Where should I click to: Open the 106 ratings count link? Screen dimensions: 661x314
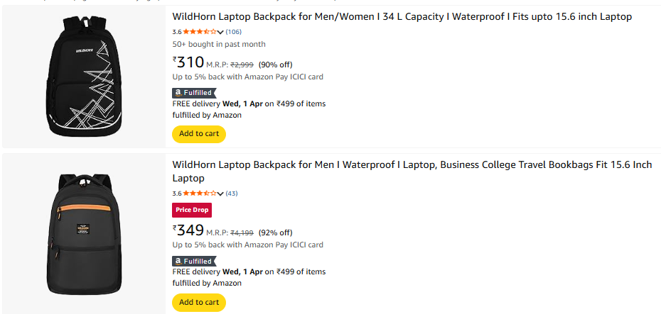click(x=234, y=32)
